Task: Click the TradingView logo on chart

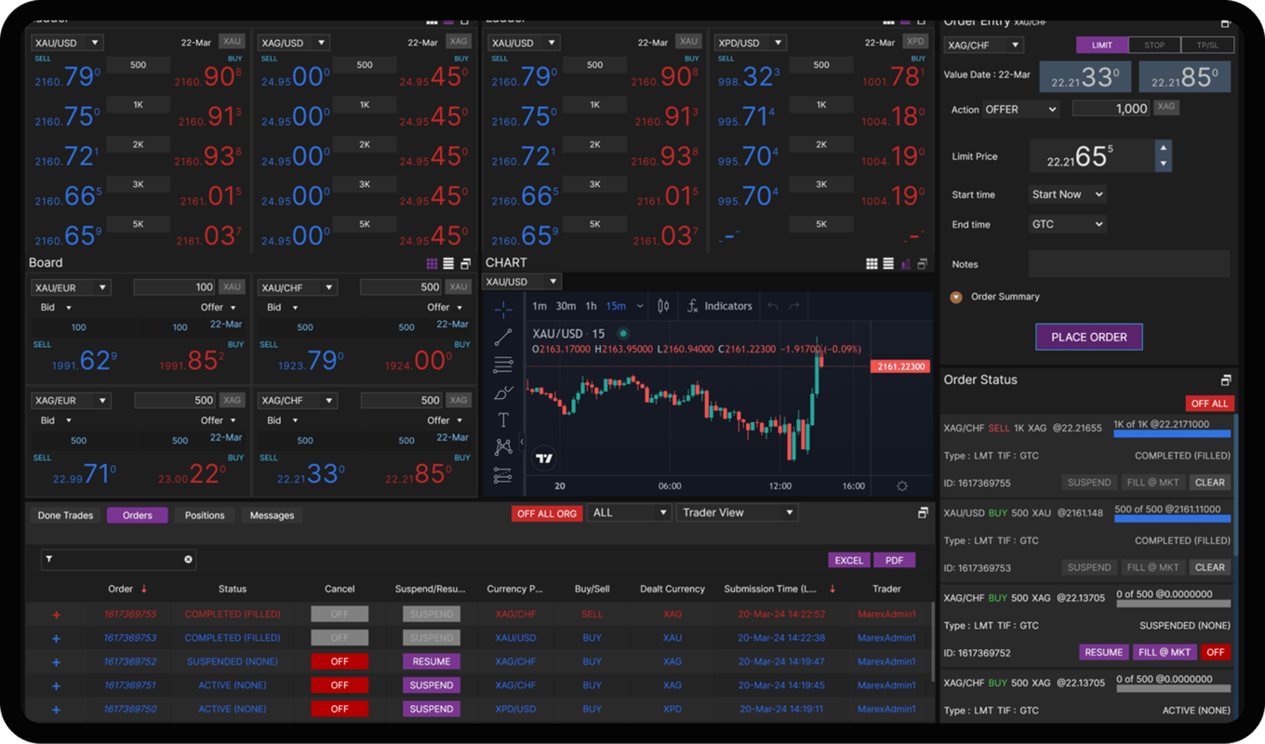Action: coord(545,458)
